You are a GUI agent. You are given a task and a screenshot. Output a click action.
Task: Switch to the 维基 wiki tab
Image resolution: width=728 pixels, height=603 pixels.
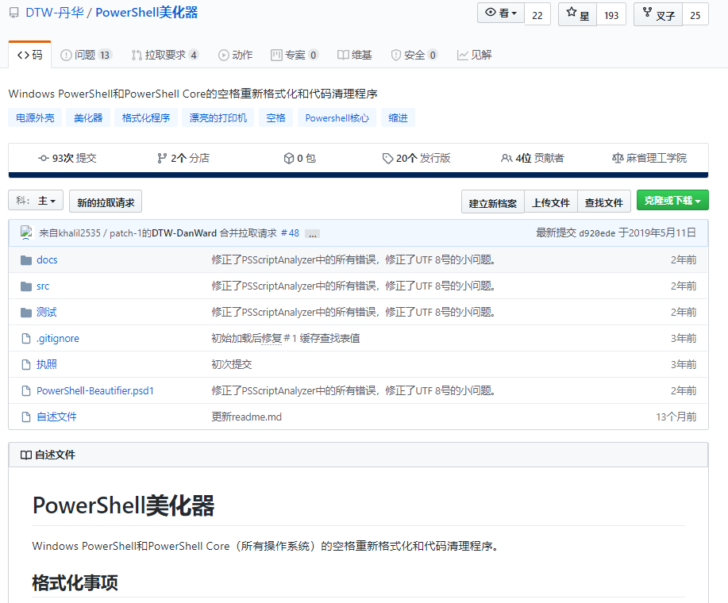click(x=354, y=55)
